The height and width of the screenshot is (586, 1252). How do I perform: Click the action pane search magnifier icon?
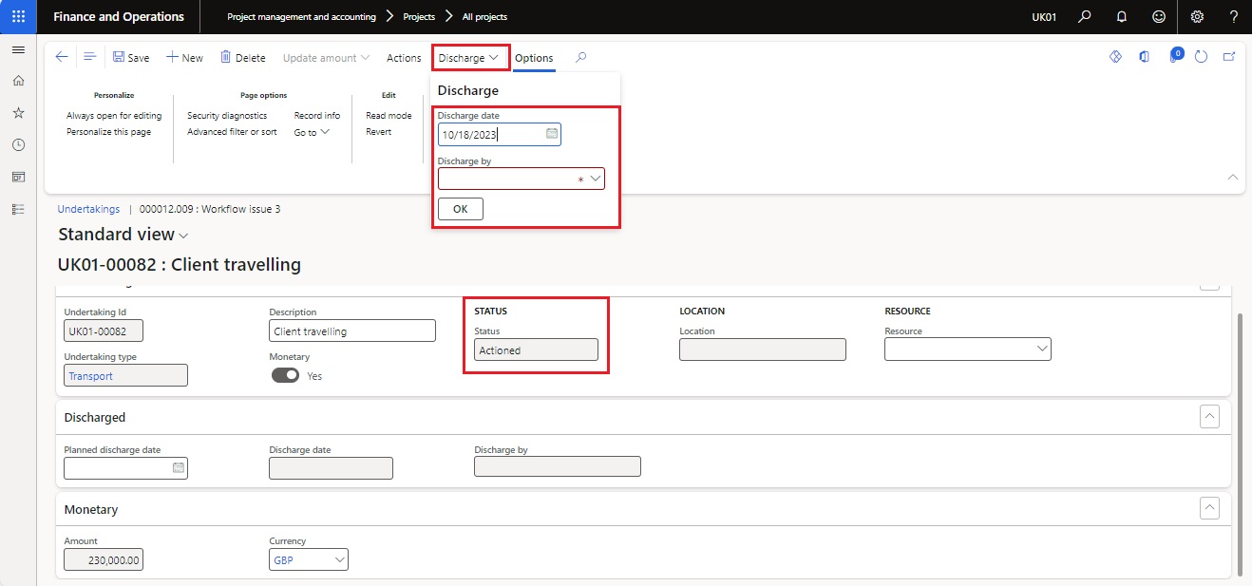tap(580, 57)
